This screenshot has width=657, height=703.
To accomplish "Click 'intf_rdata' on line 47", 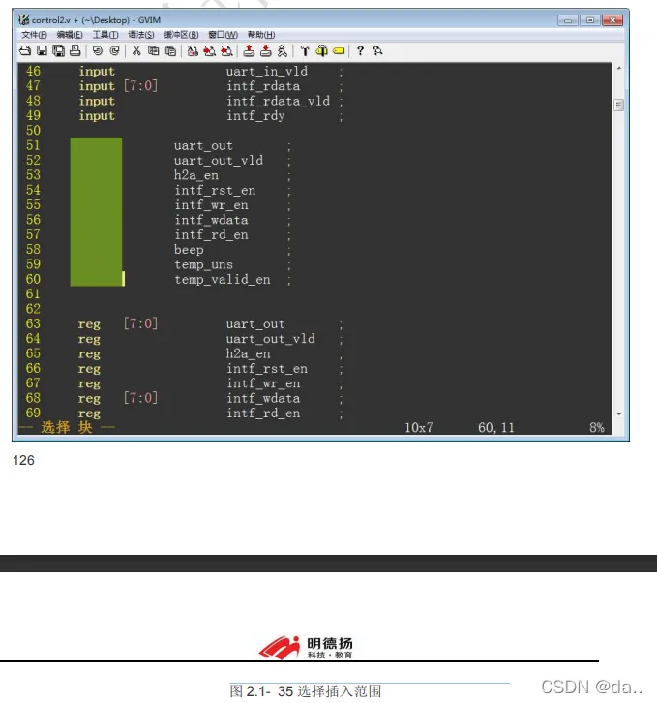I will click(263, 86).
